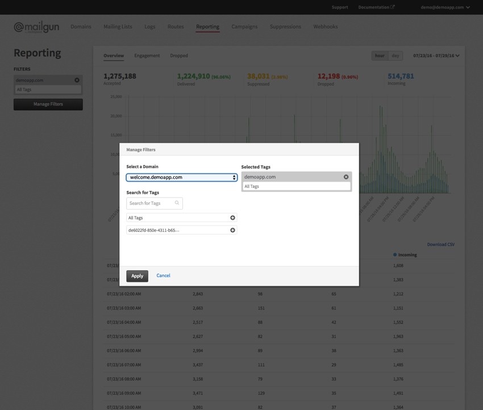Open the Domains nav item

pyautogui.click(x=81, y=27)
